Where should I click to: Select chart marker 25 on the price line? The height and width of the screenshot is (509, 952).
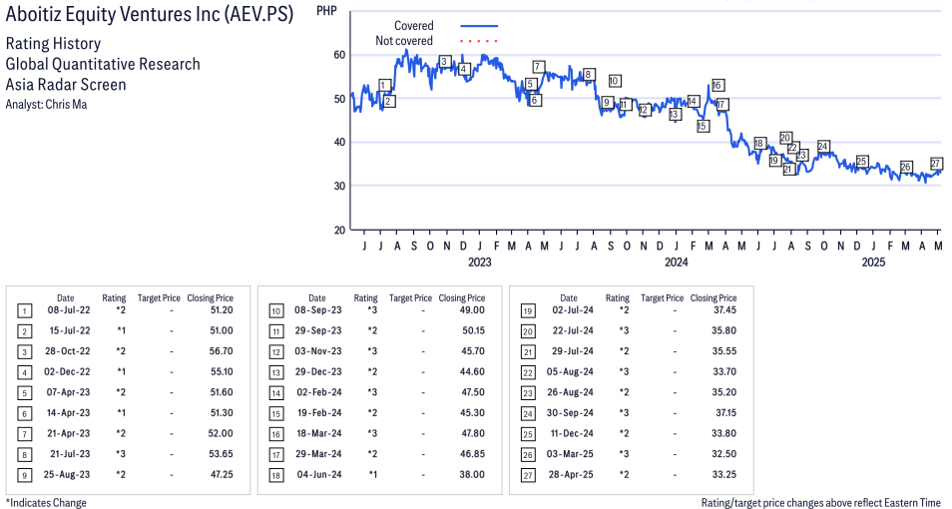[861, 162]
